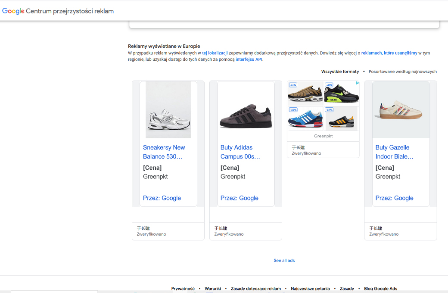448x293 pixels.
Task: Click Przez: Google on the New Balance ad
Action: pos(162,198)
